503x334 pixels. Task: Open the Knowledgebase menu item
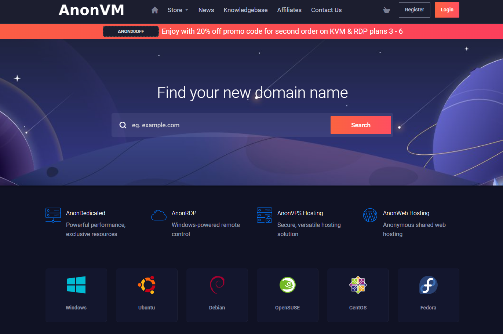245,10
